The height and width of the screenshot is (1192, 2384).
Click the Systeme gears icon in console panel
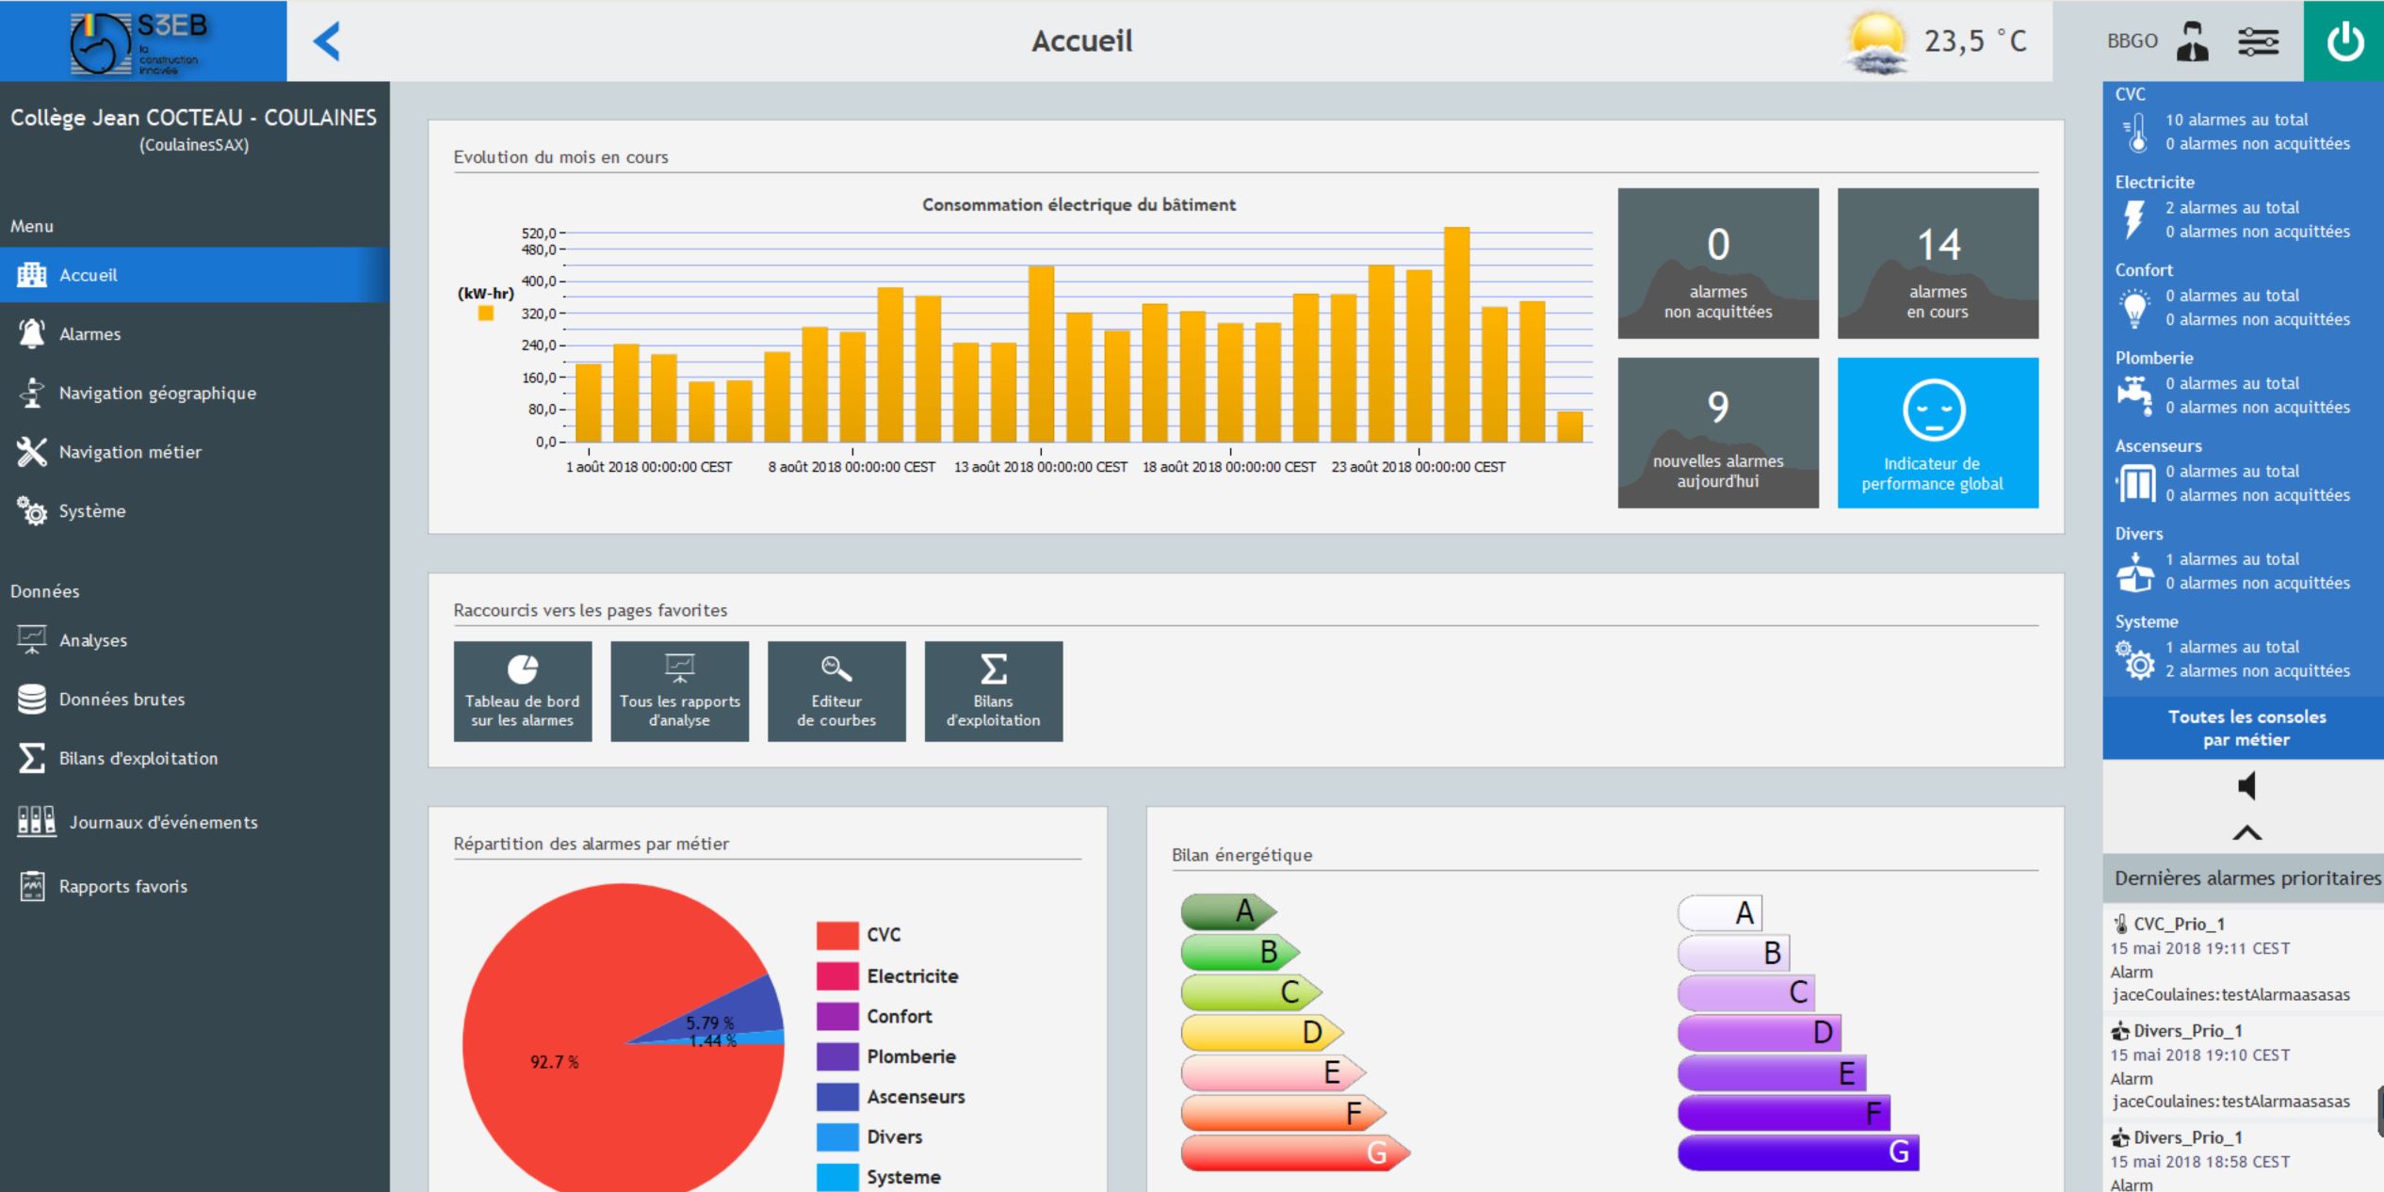tap(2135, 659)
